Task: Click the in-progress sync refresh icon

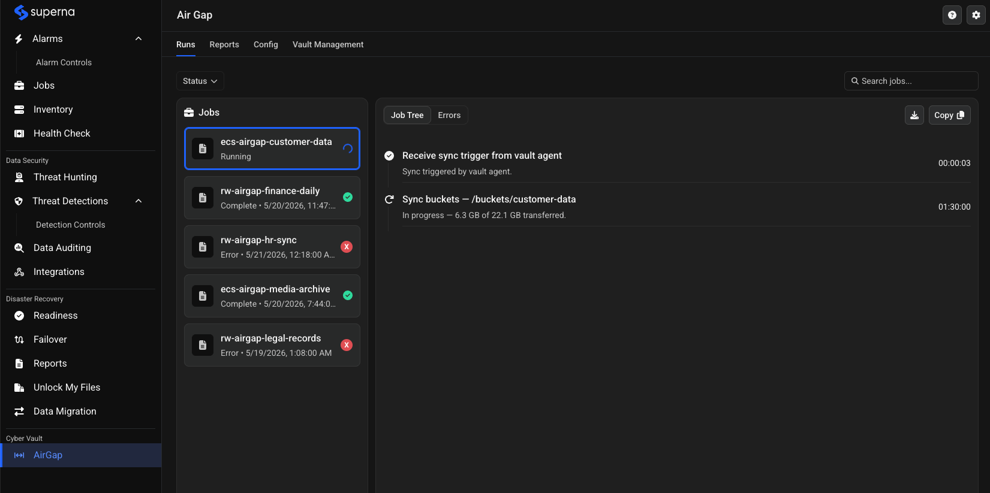Action: click(389, 199)
